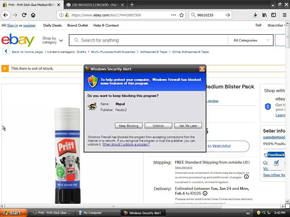Go back with the browser back arrow
The image size is (290, 217).
(6, 15)
